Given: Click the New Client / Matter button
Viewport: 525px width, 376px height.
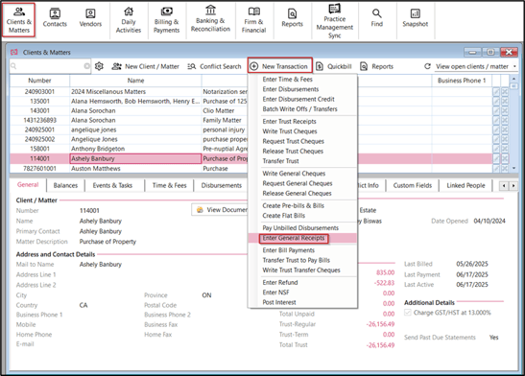Looking at the screenshot, I should coord(145,66).
